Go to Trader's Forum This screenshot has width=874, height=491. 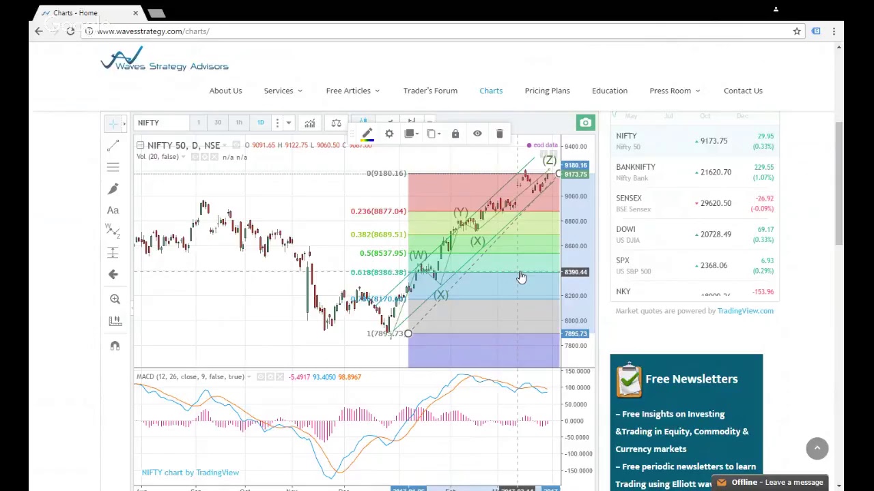[x=430, y=91]
